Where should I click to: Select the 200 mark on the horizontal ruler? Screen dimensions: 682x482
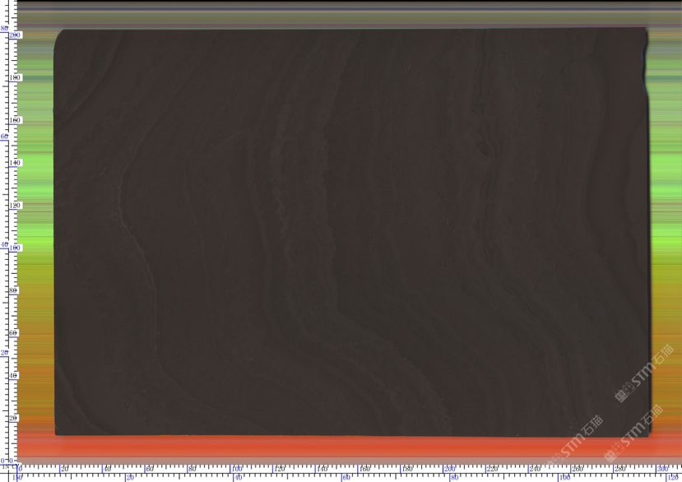point(449,468)
